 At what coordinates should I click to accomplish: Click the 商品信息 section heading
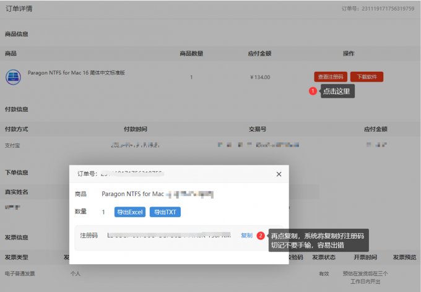pyautogui.click(x=16, y=34)
